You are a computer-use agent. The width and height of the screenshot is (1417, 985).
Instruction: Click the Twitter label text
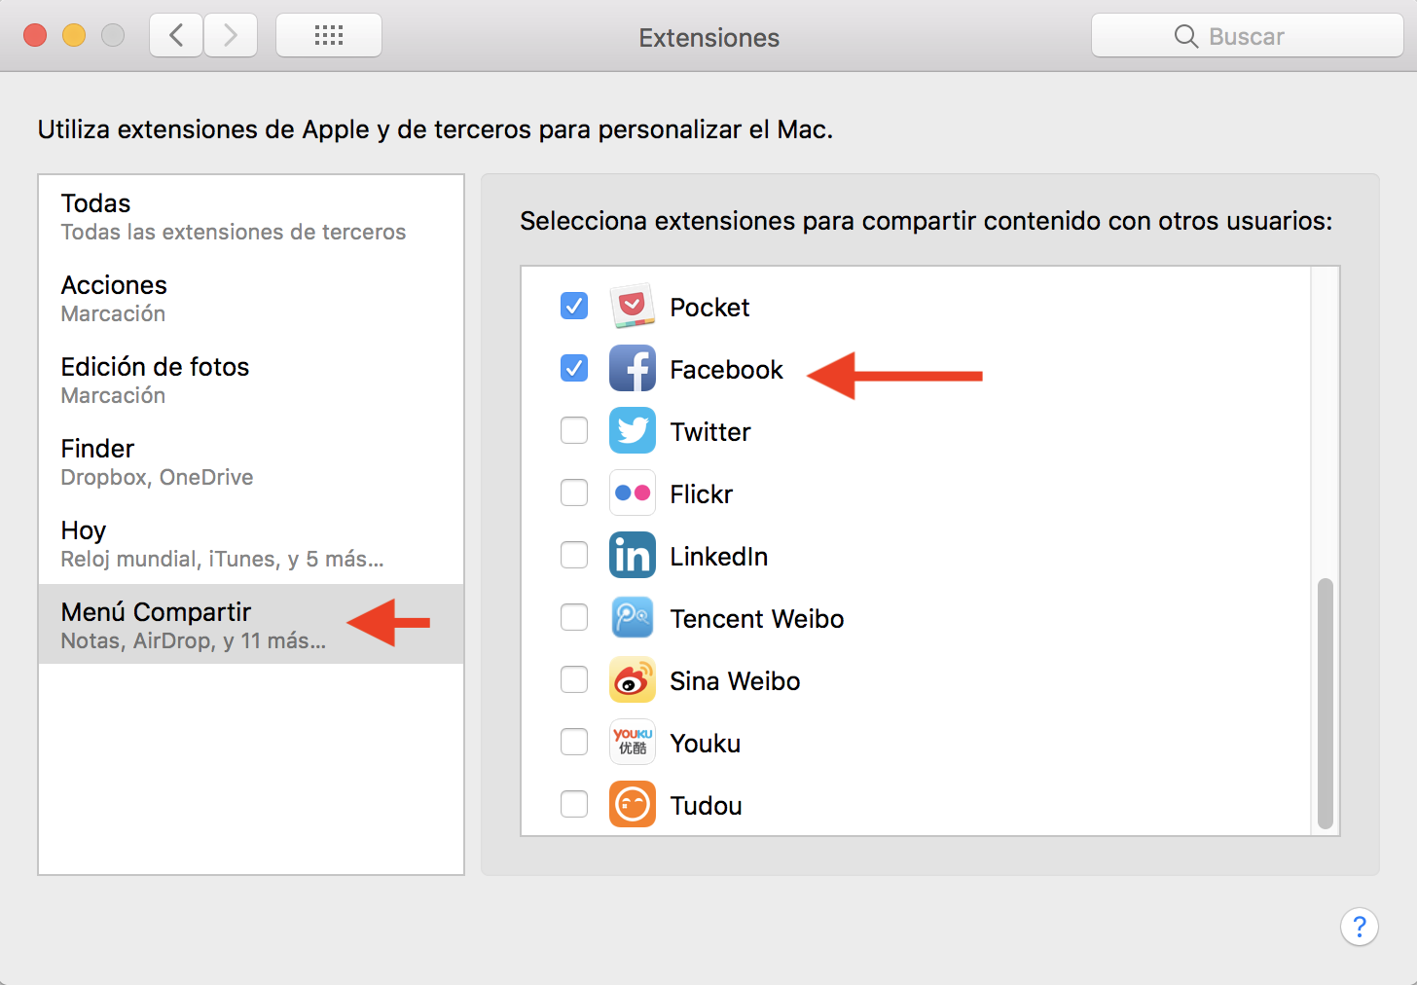click(x=710, y=432)
